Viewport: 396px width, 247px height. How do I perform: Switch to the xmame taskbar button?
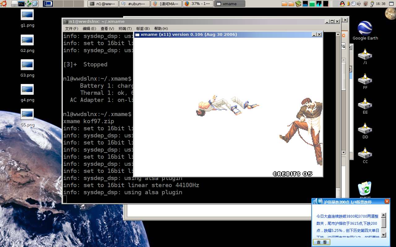coord(230,4)
